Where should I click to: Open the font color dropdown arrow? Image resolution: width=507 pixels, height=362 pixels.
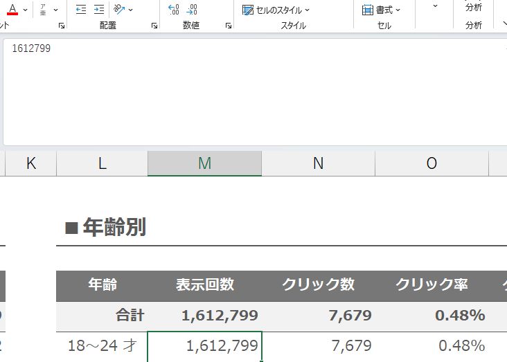(26, 10)
